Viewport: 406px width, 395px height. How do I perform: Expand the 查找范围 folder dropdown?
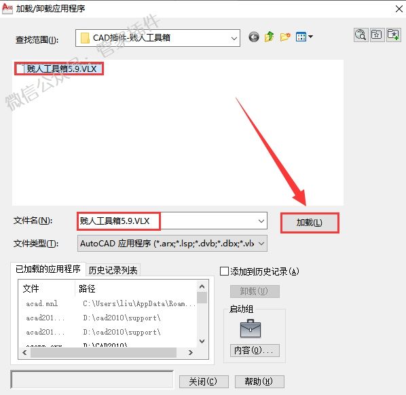coord(234,39)
